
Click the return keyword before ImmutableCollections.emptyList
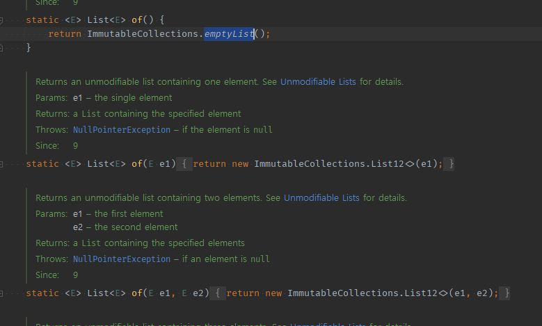pyautogui.click(x=65, y=34)
